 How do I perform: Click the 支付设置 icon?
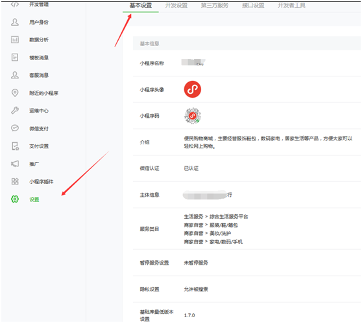click(x=15, y=146)
